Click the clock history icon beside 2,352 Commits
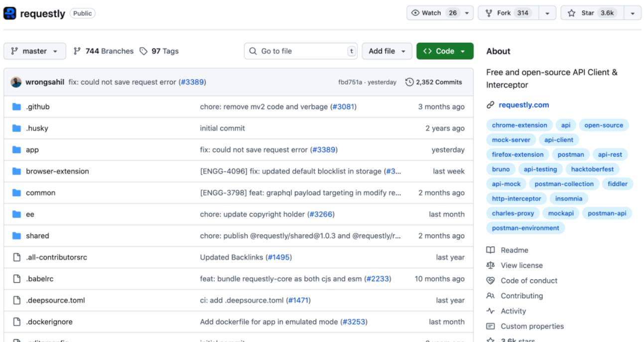 (x=409, y=82)
